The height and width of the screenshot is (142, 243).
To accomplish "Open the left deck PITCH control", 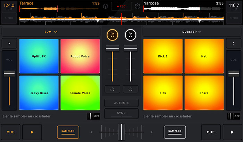I will click(9, 18).
